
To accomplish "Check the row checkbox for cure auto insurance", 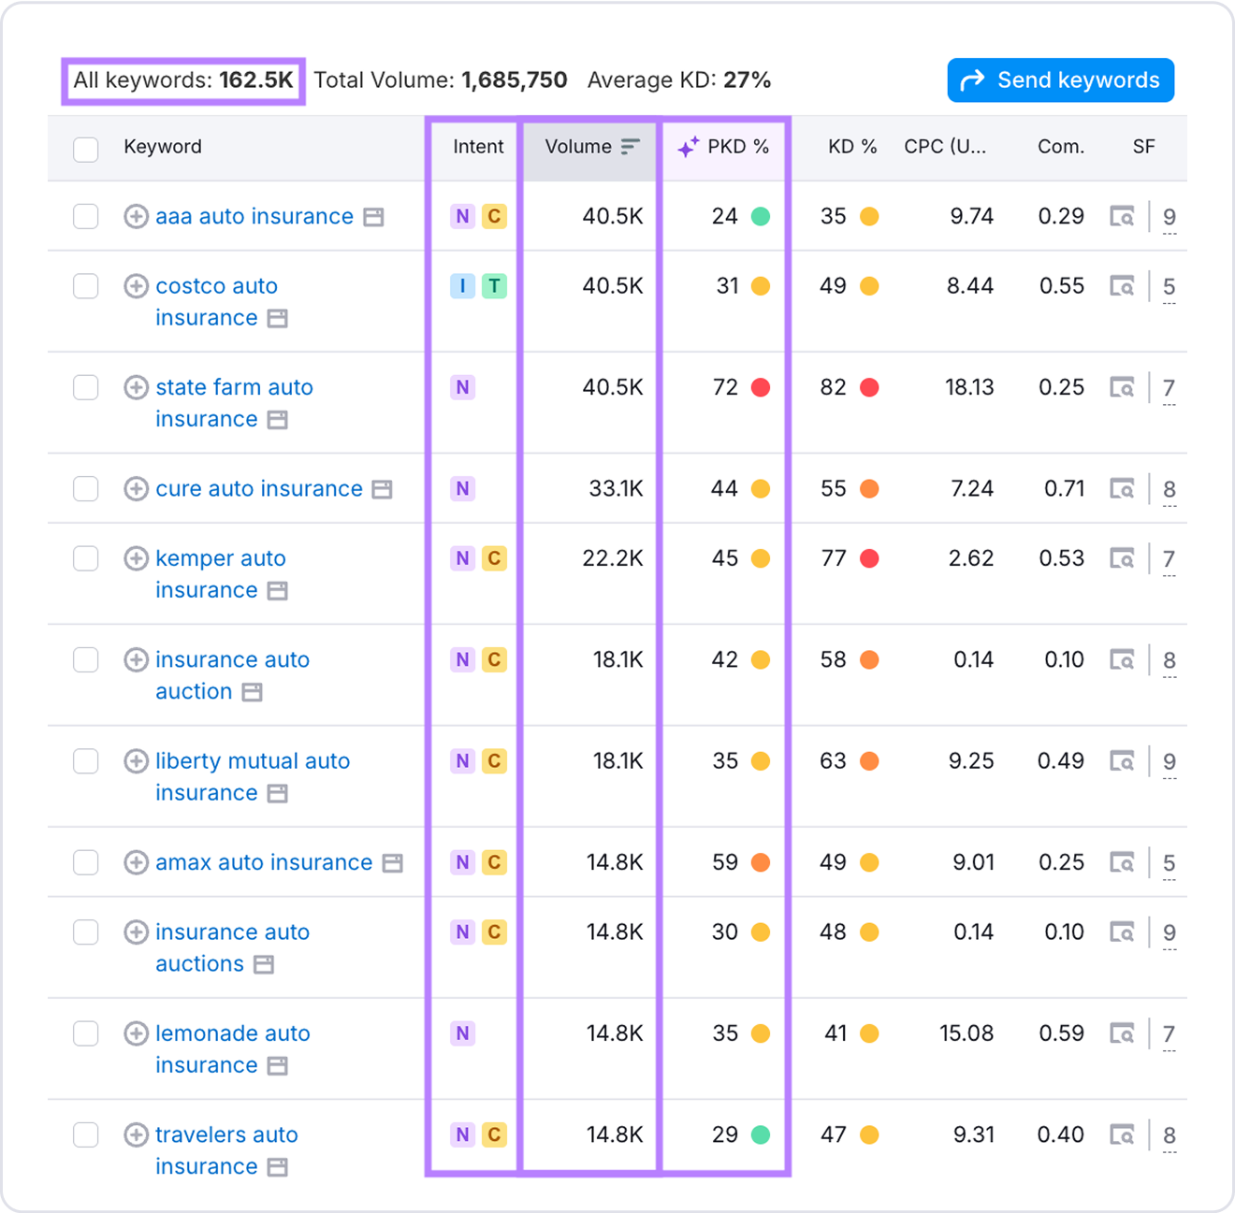I will coord(85,488).
